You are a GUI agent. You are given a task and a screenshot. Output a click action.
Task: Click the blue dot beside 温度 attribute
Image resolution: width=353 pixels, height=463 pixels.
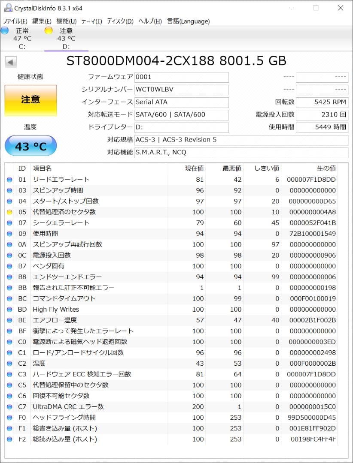[x=9, y=363]
